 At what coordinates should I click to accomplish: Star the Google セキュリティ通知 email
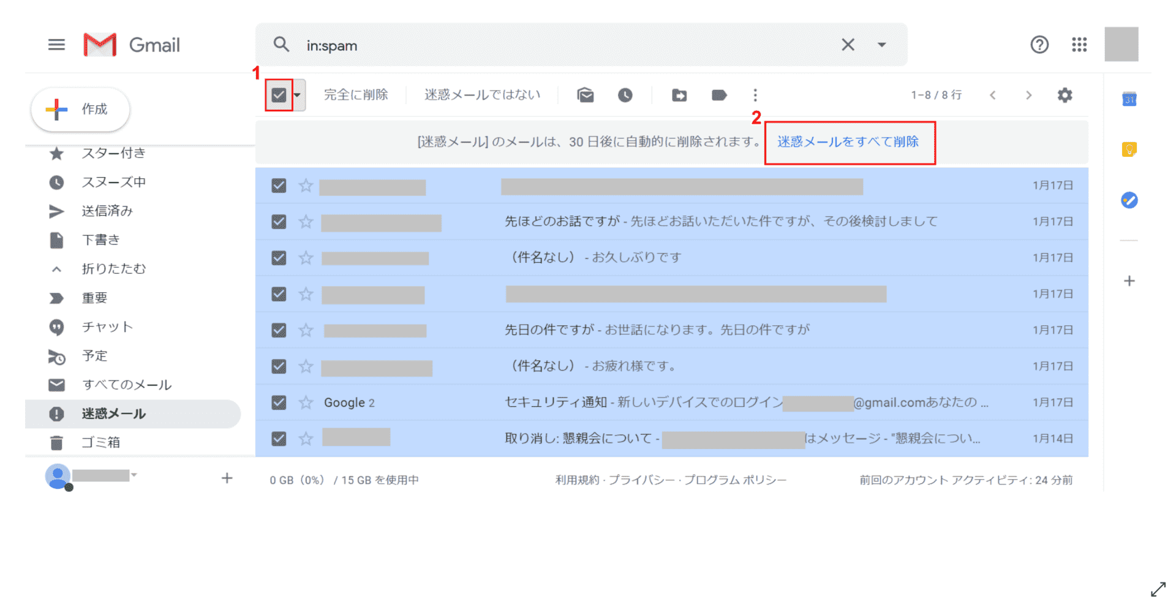pos(306,402)
